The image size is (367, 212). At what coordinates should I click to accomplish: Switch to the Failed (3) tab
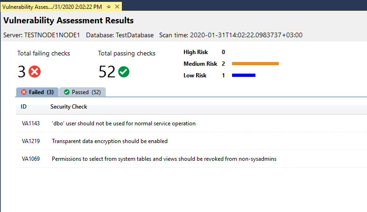tap(37, 92)
